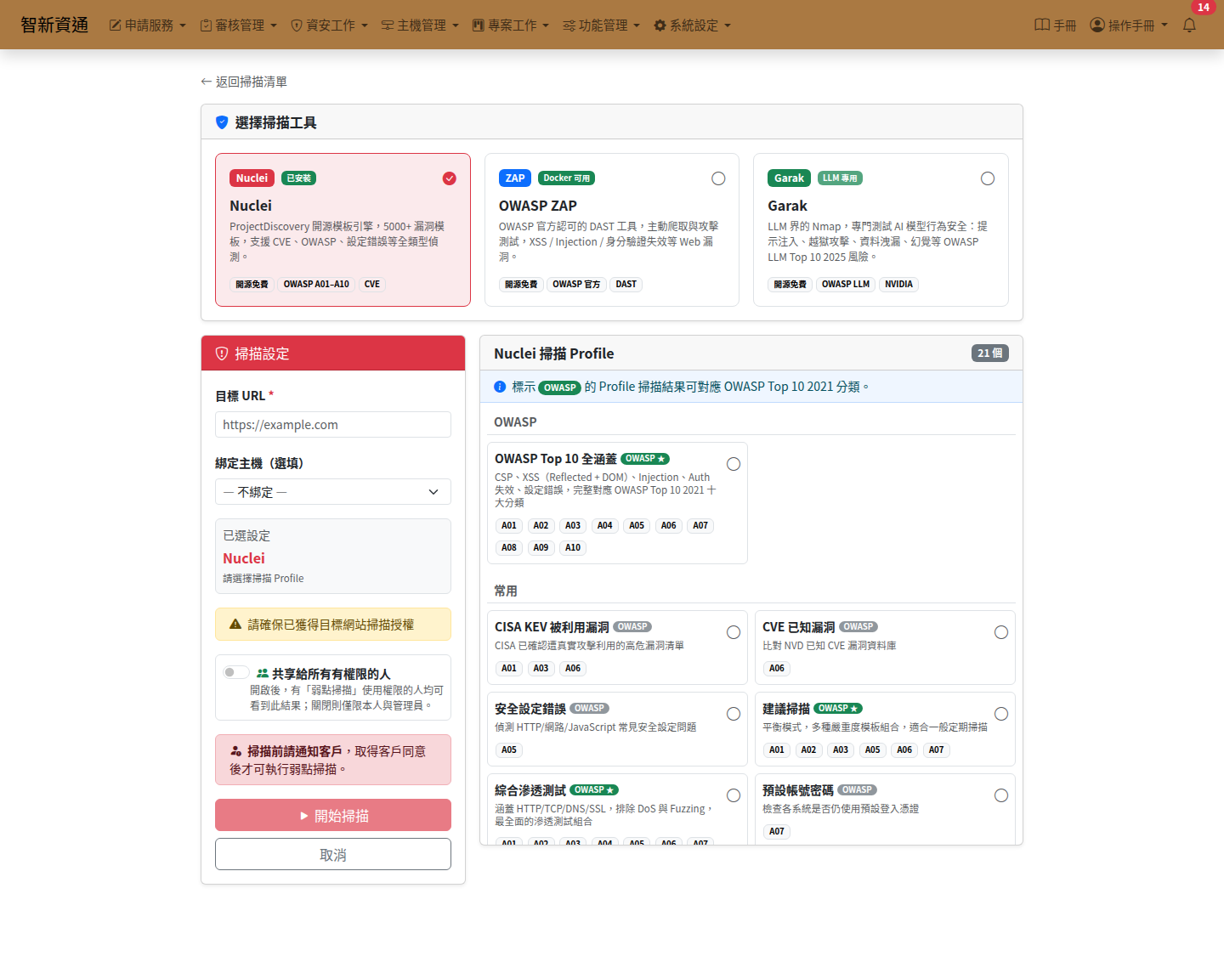Click the info icon in OWASP notice

(500, 387)
